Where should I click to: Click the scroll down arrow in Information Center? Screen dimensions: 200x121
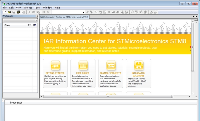(193, 93)
